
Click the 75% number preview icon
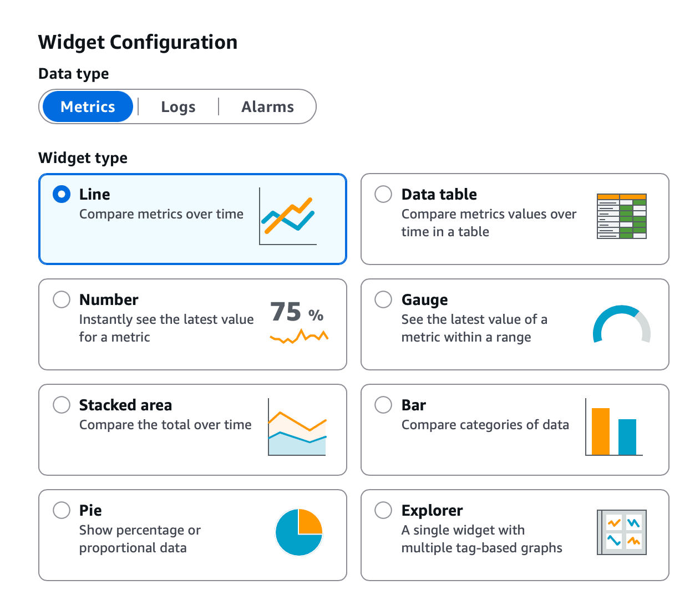point(298,322)
